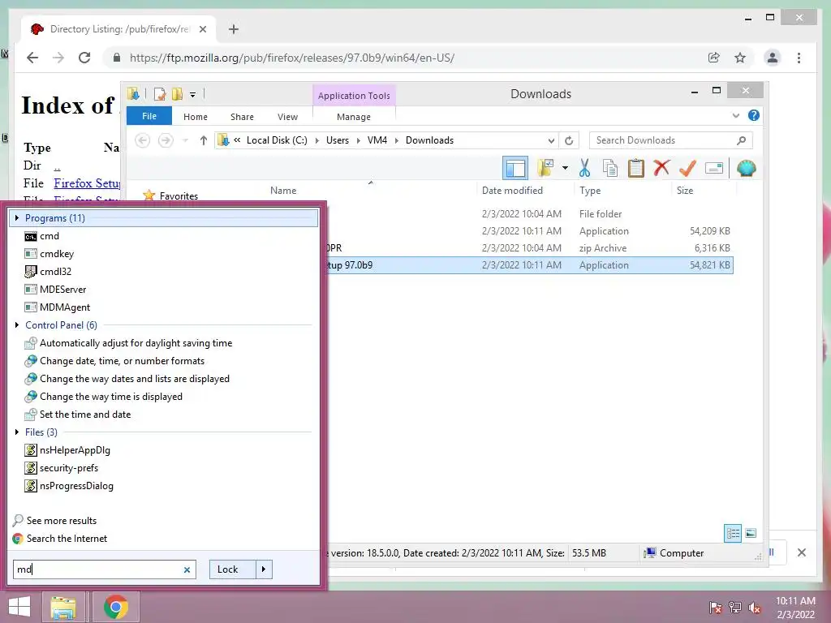Click Search the Internet
Image resolution: width=831 pixels, height=623 pixels.
(x=60, y=539)
